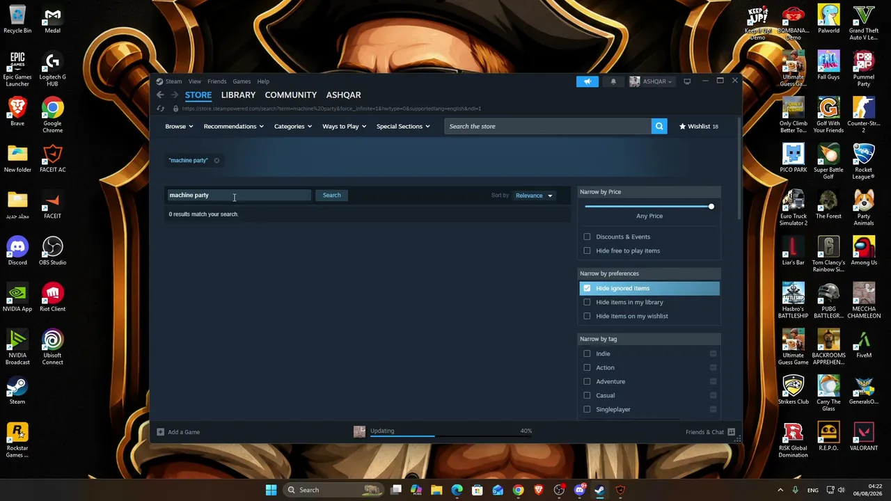
Task: Open the Sort by Relevance dropdown
Action: tap(534, 196)
